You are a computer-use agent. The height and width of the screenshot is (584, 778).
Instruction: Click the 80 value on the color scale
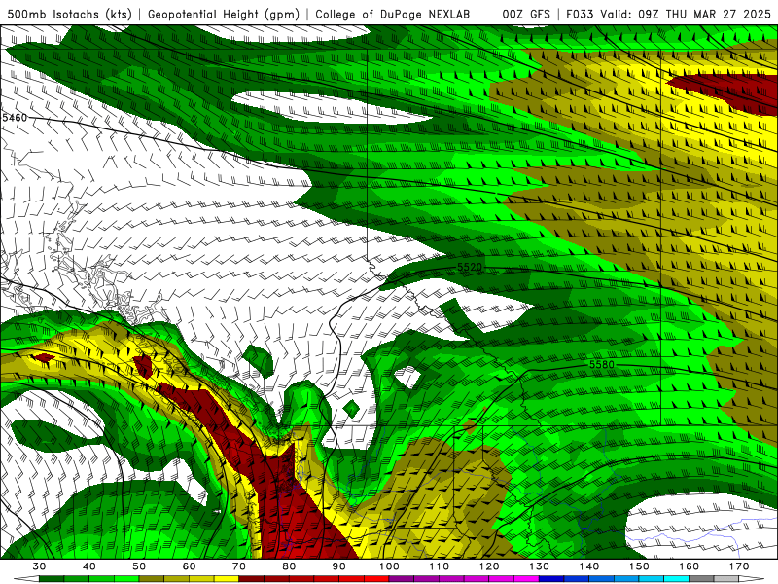pyautogui.click(x=289, y=566)
